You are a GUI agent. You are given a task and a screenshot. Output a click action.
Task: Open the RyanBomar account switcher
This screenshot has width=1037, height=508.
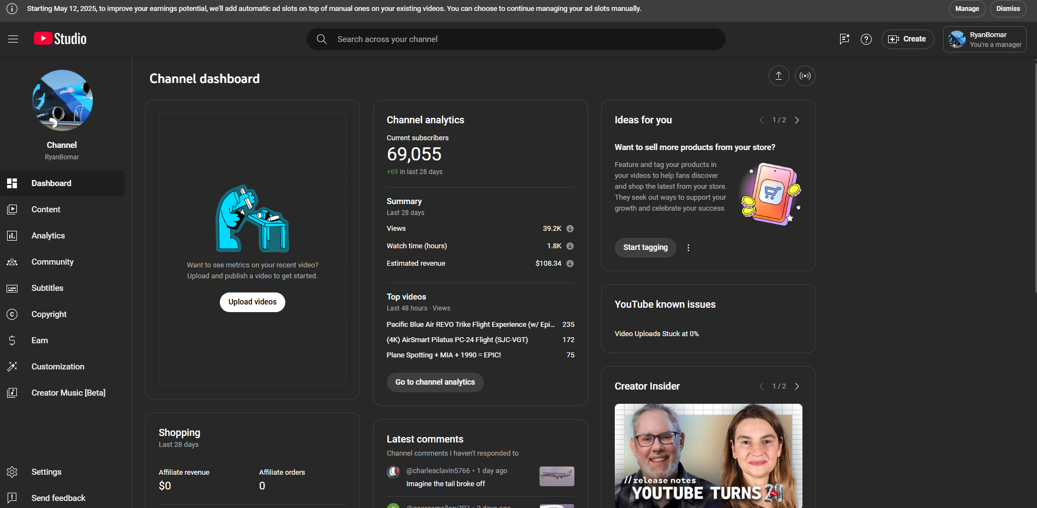(x=985, y=39)
